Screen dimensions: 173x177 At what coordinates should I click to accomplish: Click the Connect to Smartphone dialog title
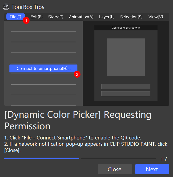click(126, 28)
